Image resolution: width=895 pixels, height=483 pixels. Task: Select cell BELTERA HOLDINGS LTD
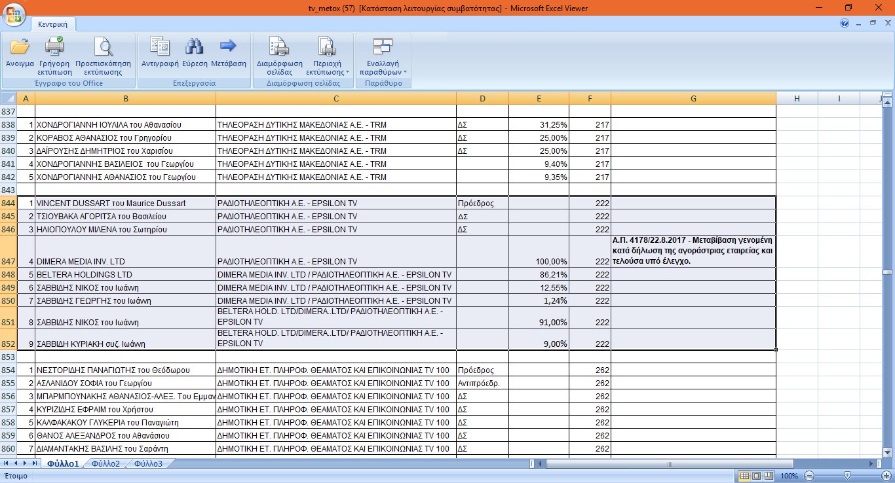click(125, 274)
